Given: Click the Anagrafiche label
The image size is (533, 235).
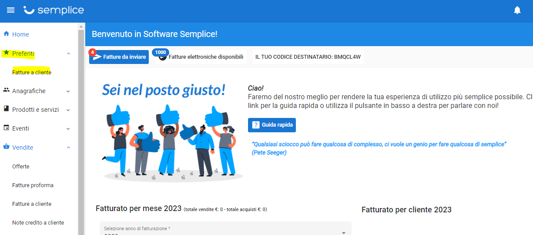Looking at the screenshot, I should pyautogui.click(x=29, y=91).
